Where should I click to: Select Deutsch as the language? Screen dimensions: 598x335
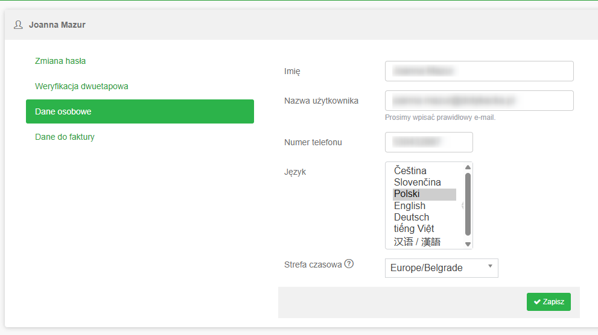click(412, 217)
